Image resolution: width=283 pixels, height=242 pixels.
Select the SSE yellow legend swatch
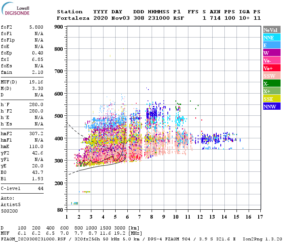[272, 99]
